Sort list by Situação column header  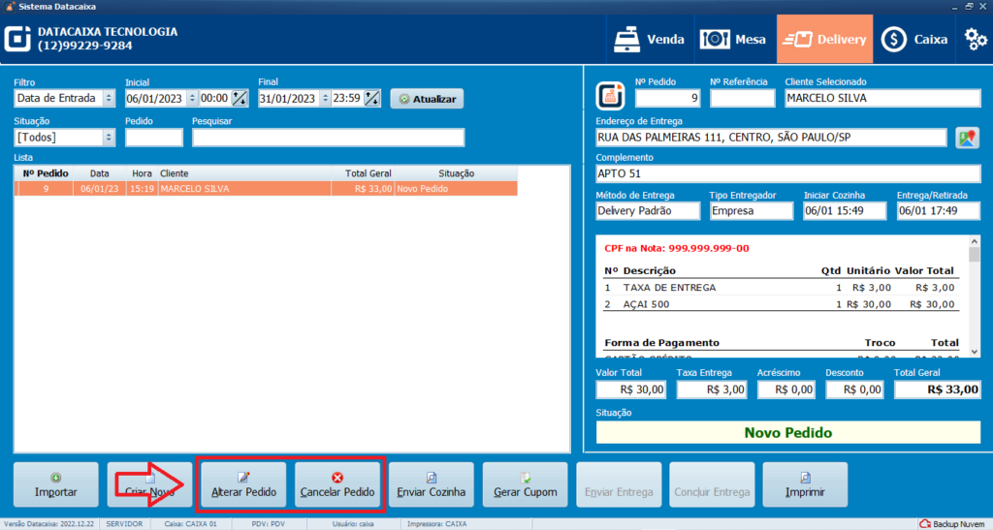tap(456, 173)
